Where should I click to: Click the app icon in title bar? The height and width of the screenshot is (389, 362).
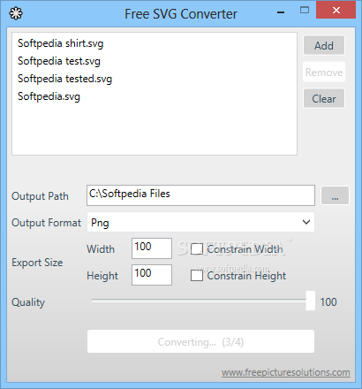tap(16, 13)
